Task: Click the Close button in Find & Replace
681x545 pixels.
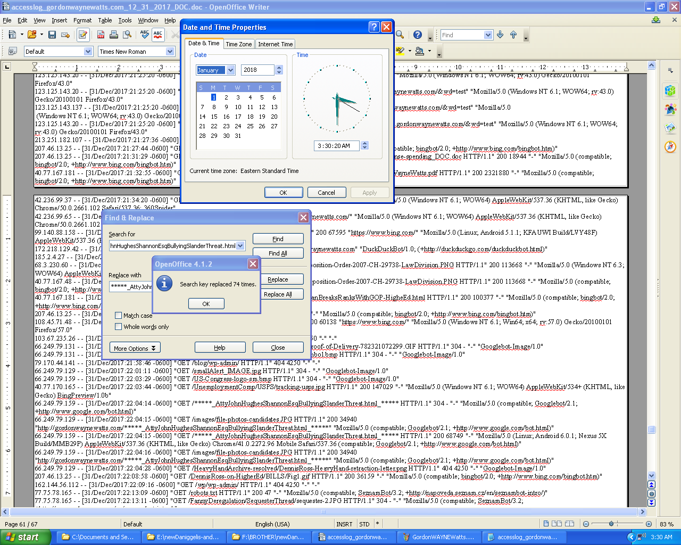Action: point(278,348)
